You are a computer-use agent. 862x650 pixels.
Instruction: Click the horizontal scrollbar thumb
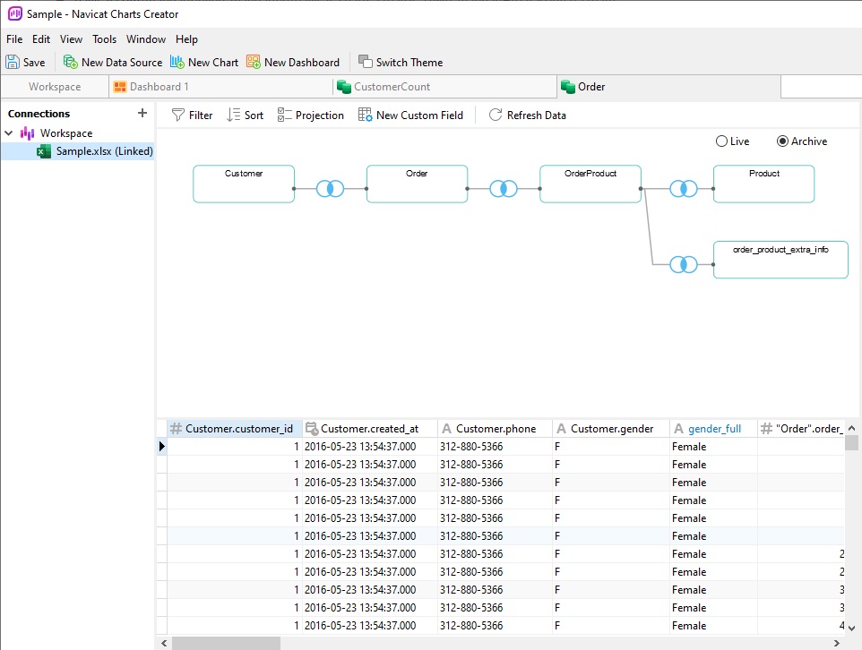coord(226,643)
